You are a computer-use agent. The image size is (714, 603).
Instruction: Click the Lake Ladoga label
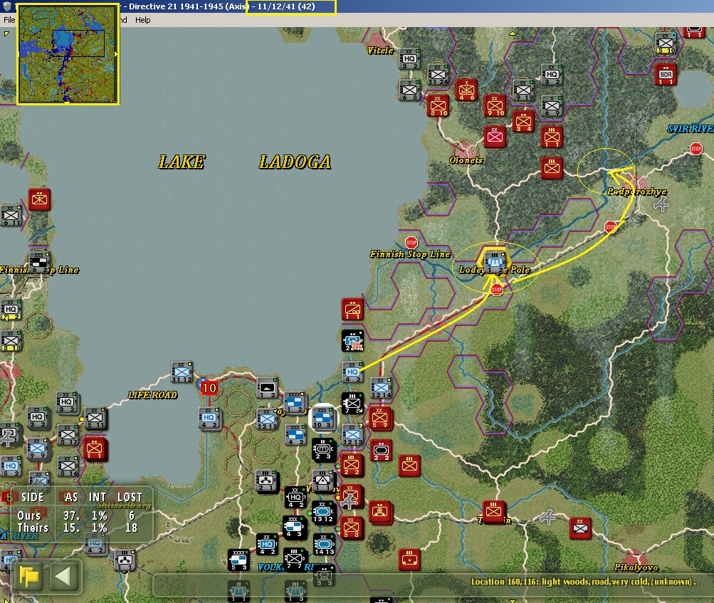(245, 162)
